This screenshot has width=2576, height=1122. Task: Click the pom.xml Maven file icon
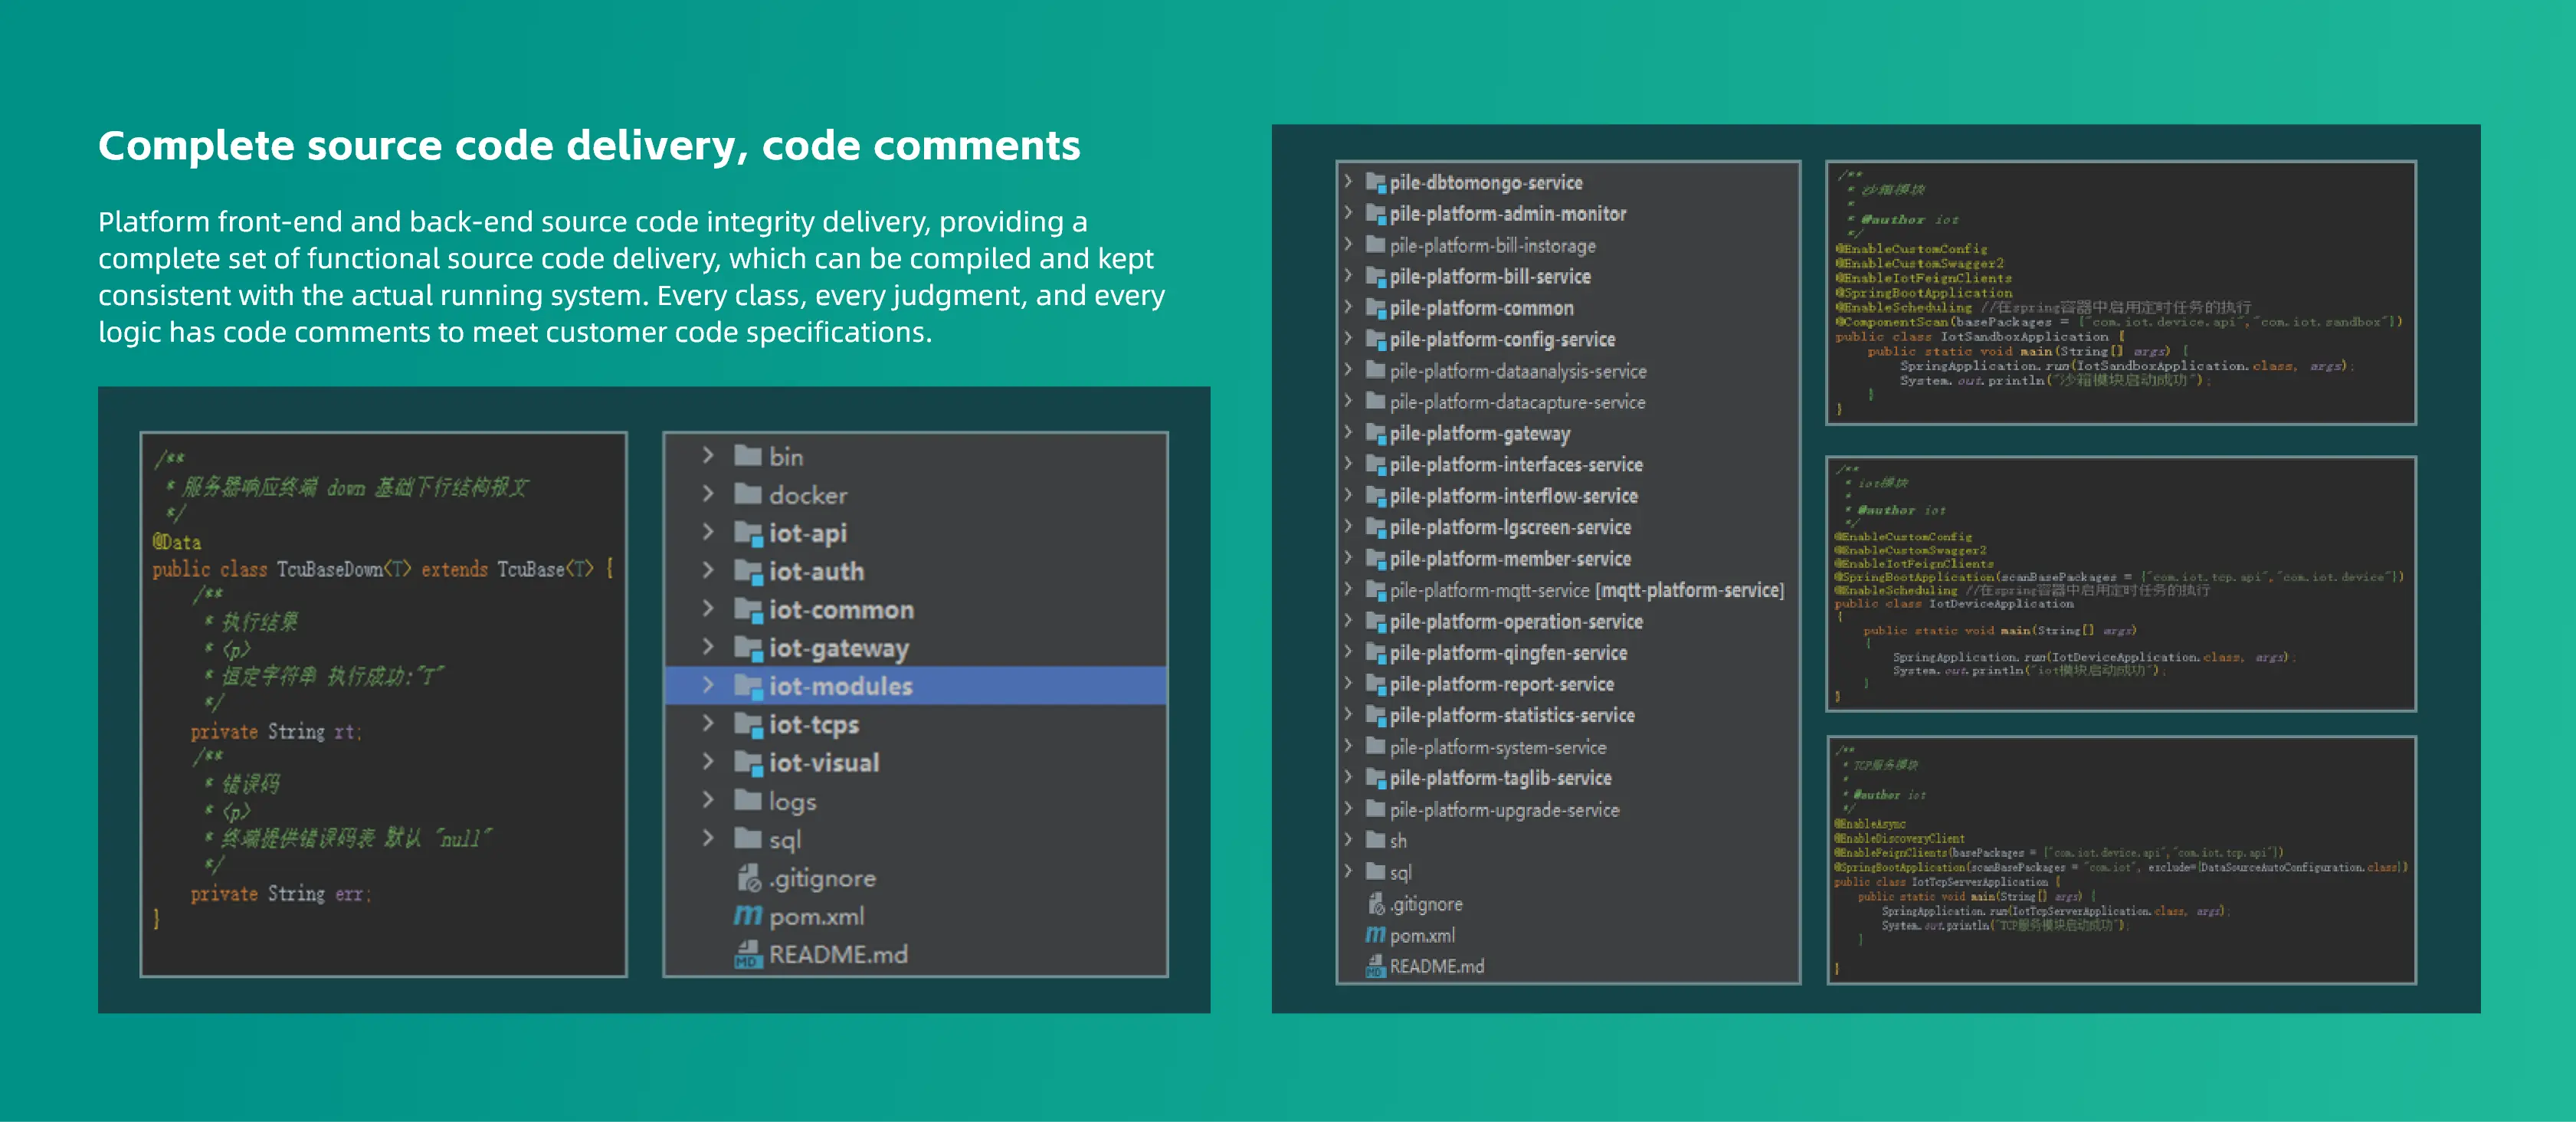[x=748, y=915]
